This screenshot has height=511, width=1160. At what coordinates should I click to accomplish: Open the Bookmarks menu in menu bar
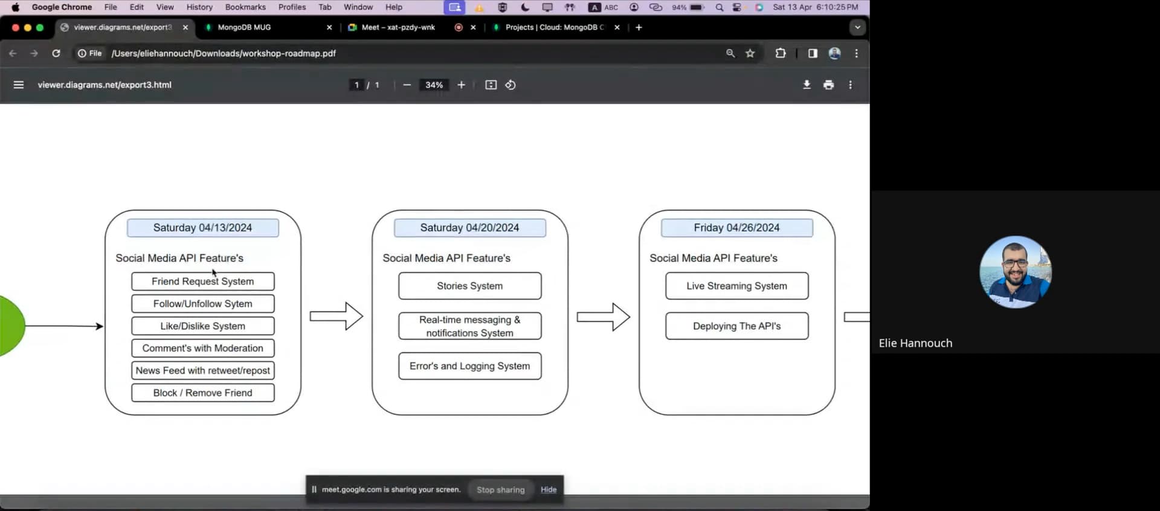tap(245, 7)
